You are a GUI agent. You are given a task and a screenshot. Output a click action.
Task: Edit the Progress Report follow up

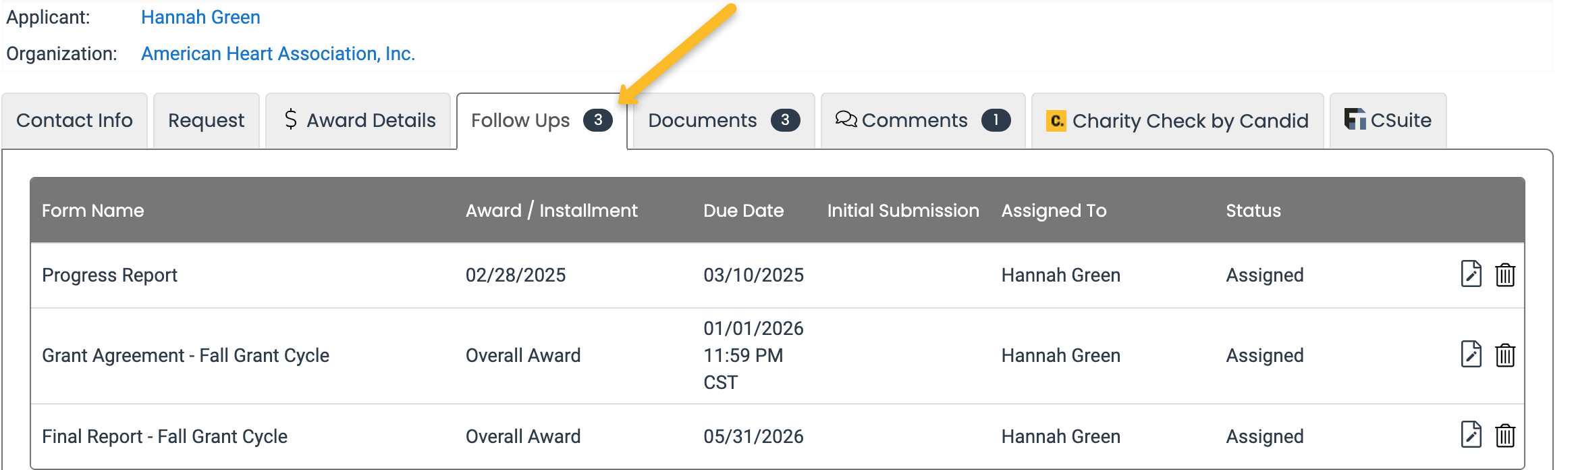click(1471, 274)
